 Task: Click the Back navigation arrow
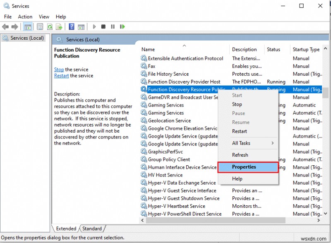point(6,26)
